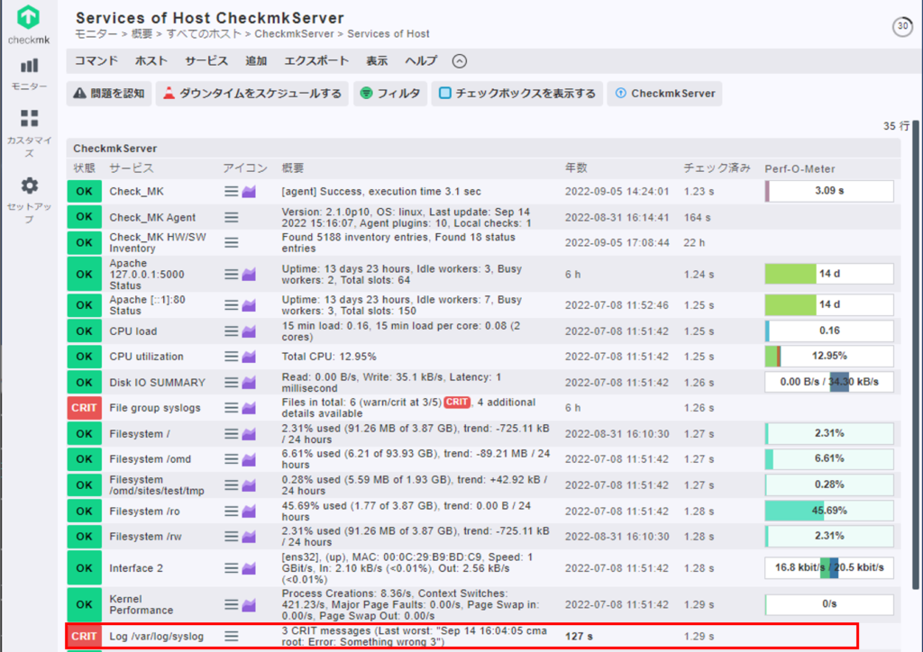Open File group syslogs service link
The image size is (923, 652).
click(x=155, y=408)
